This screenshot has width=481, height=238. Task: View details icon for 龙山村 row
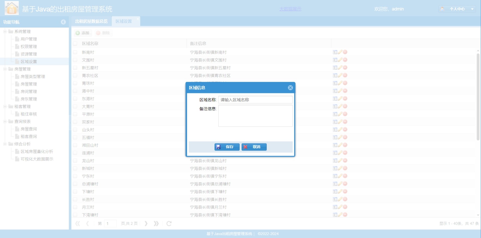[335, 160]
